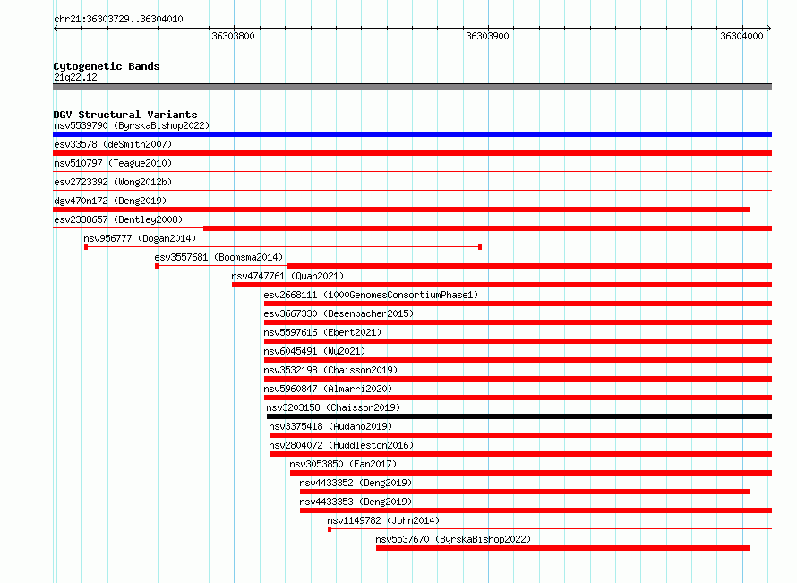Click nsv3532198 (Chaisson2019) variant label
Image resolution: width=797 pixels, height=583 pixels.
[330, 370]
